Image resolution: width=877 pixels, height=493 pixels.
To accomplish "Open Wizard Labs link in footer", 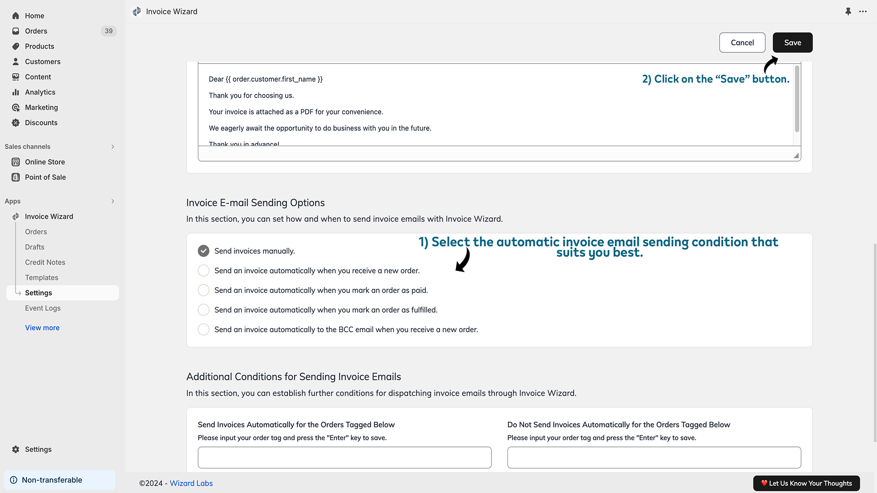I will 191,483.
